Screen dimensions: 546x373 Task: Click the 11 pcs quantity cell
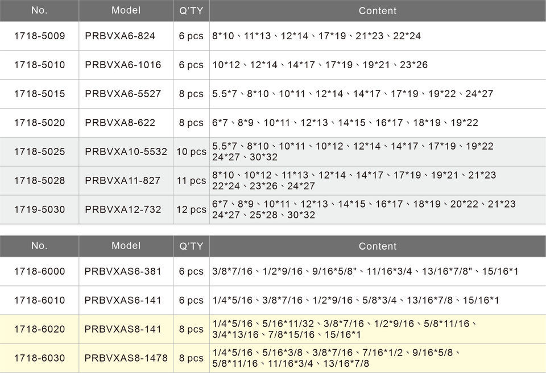(191, 181)
